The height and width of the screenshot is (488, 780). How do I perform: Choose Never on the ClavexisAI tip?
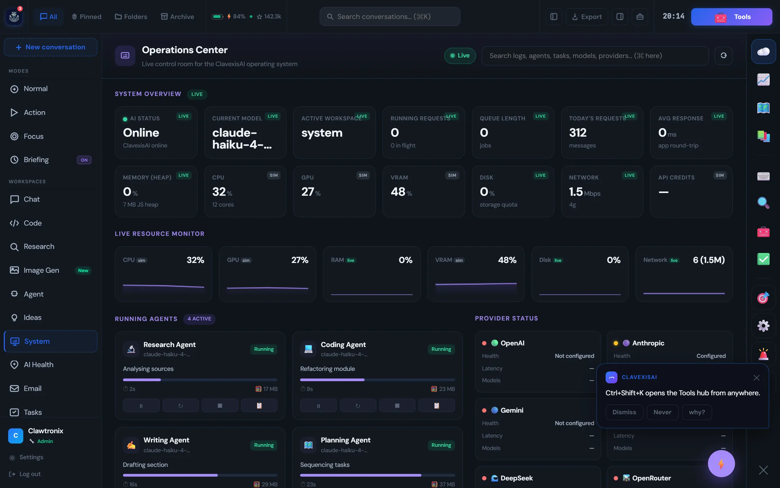(662, 412)
